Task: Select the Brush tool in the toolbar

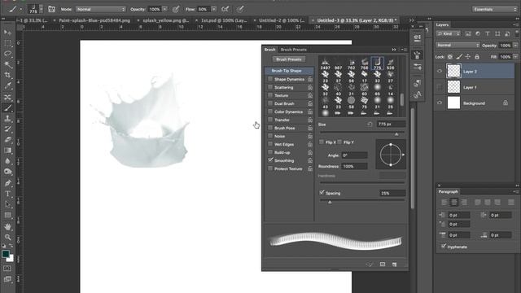Action: pos(7,107)
